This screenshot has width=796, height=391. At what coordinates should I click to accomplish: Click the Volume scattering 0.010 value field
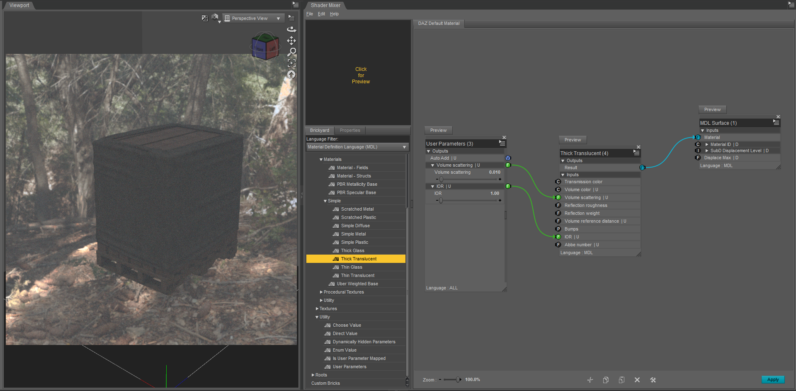point(495,172)
